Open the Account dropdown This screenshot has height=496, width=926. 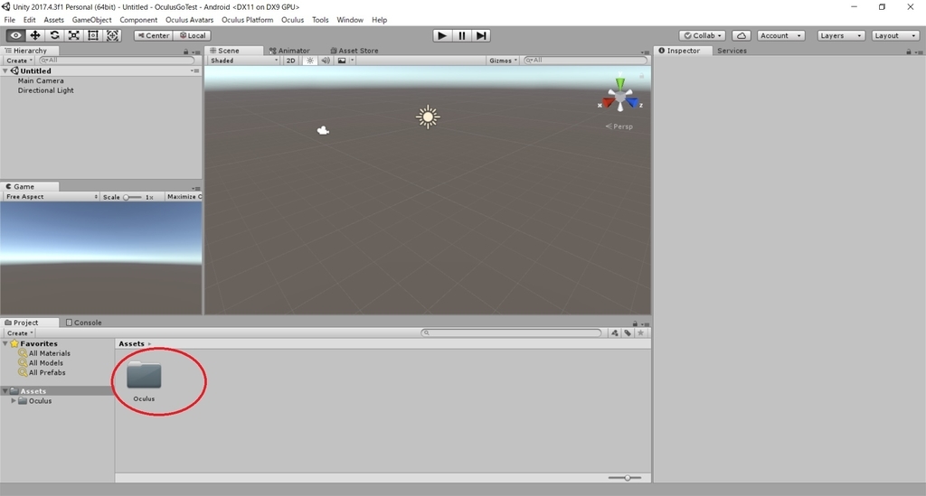point(780,35)
